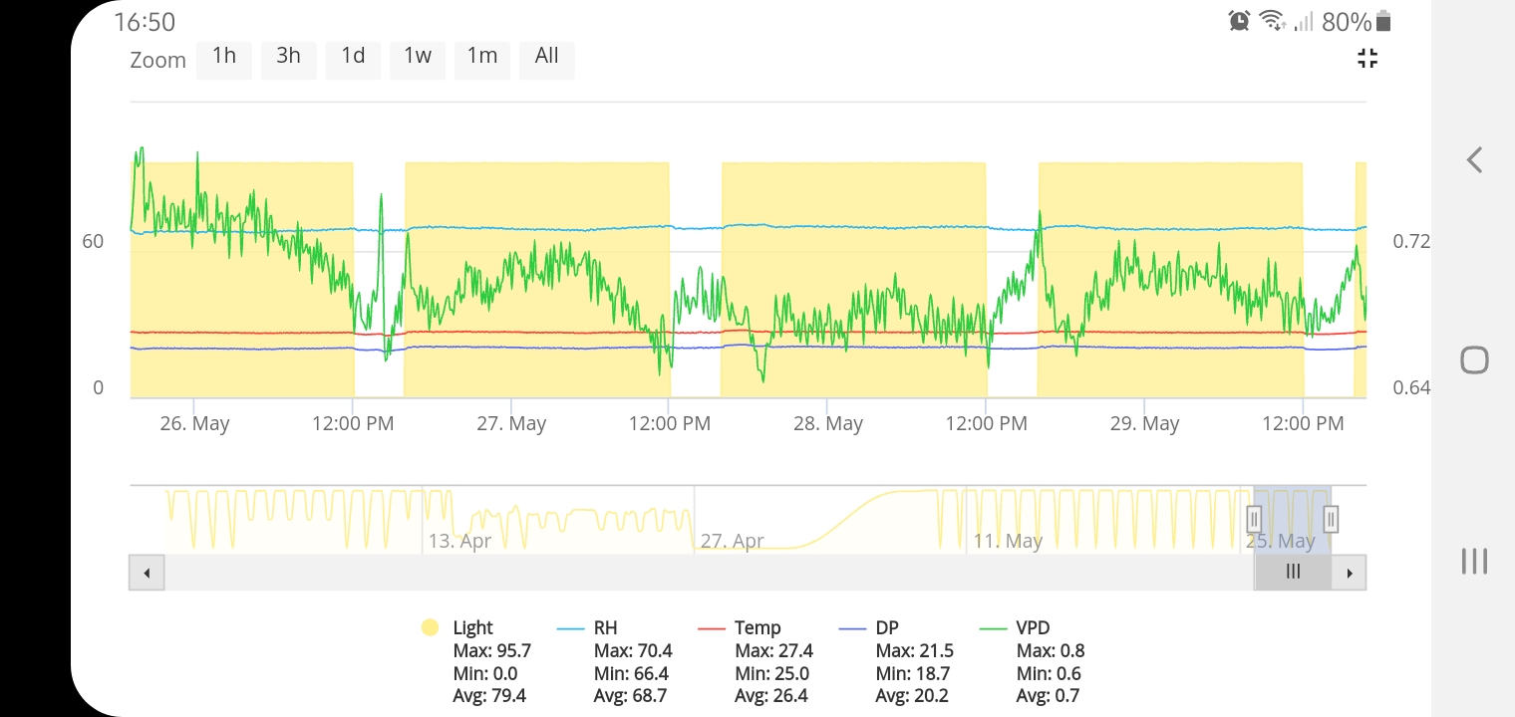Toggle Light series in legend
The image size is (1515, 717).
[459, 627]
